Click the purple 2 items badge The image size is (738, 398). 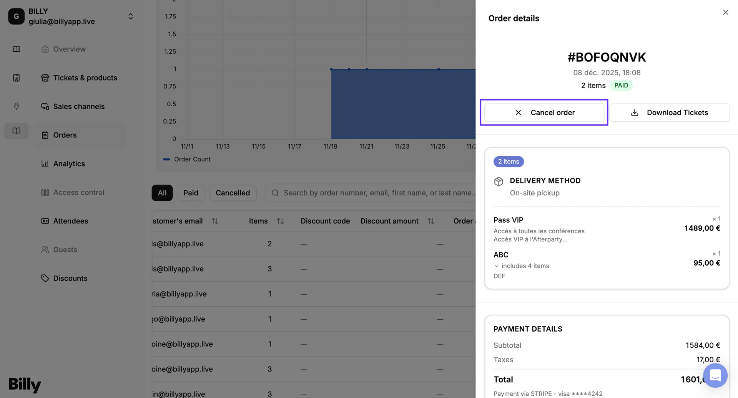509,162
